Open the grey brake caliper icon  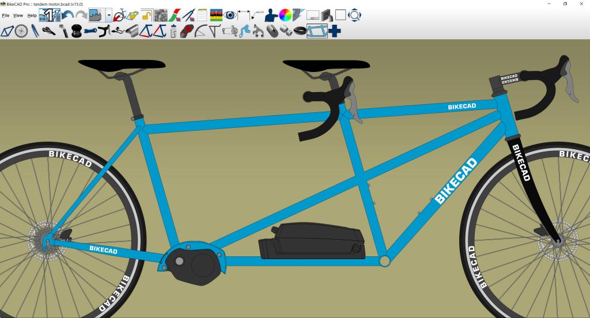point(258,31)
